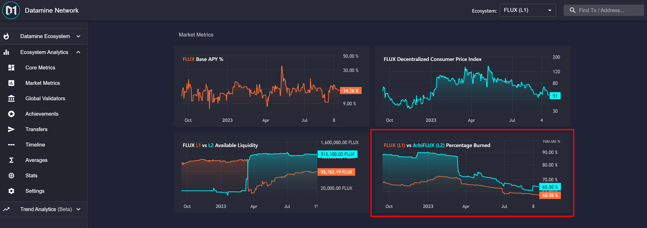647x228 pixels.
Task: Open Achievements menu item
Action: pyautogui.click(x=44, y=114)
